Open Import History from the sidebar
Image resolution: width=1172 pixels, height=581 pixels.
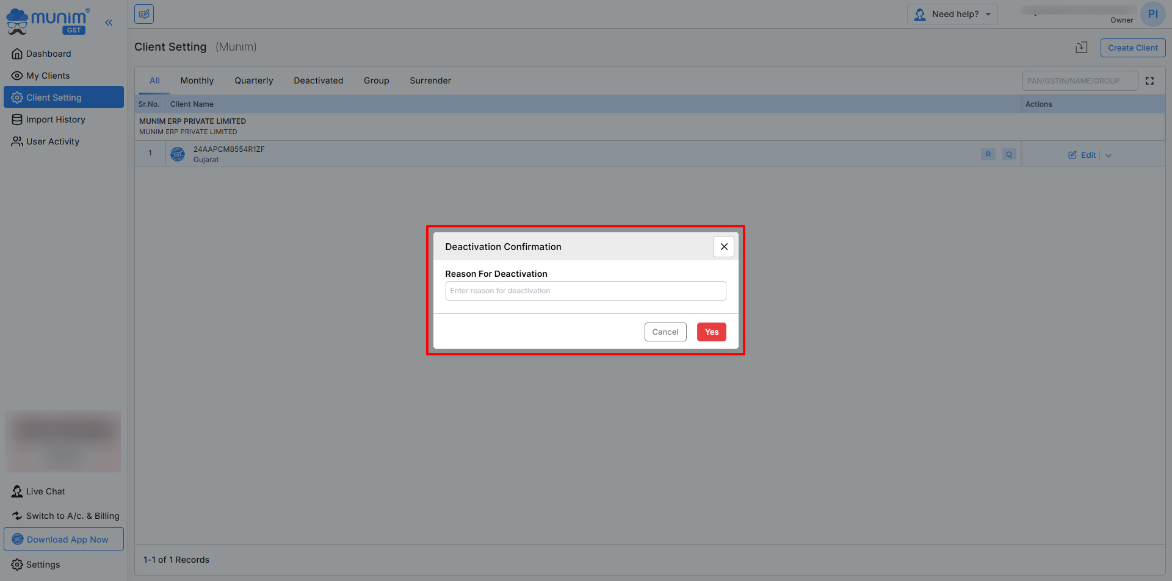[56, 119]
